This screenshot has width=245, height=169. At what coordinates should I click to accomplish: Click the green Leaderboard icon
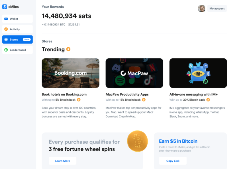(x=6, y=50)
